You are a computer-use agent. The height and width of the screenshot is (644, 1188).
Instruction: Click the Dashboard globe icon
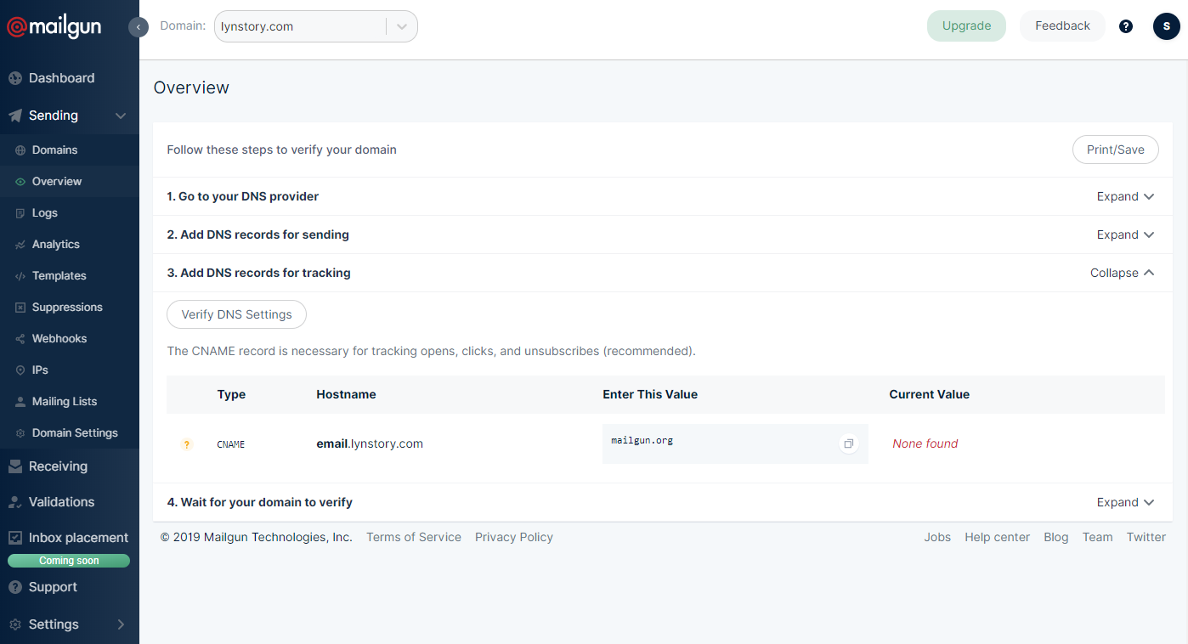(14, 78)
